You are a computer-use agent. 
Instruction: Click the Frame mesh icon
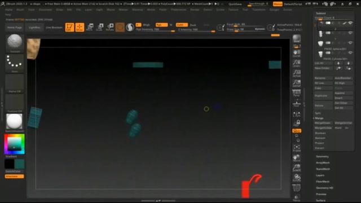click(297, 148)
